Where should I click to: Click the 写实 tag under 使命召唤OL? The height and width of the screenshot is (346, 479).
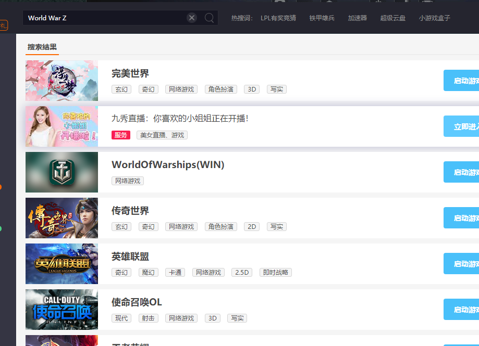237,318
